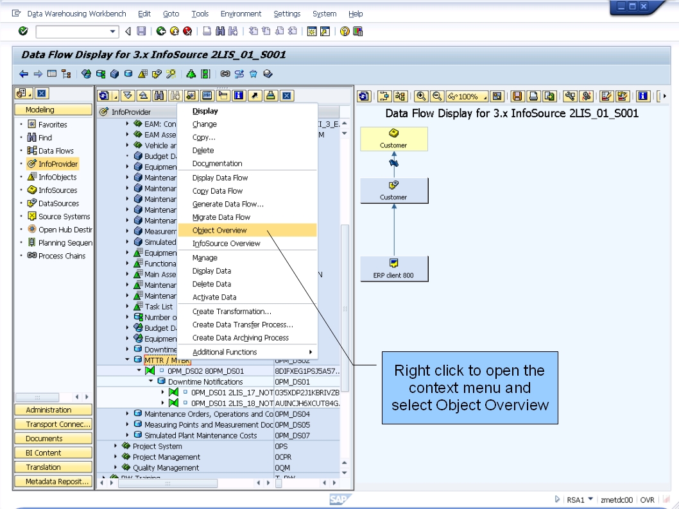The image size is (679, 509).
Task: Click the Transport Connec... section button
Action: pyautogui.click(x=53, y=424)
